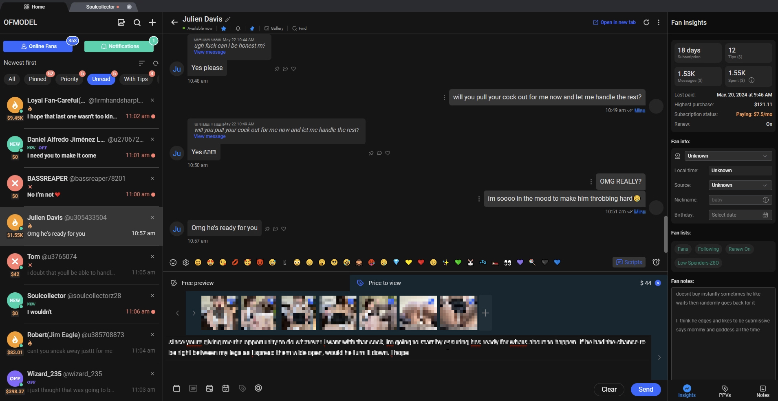Viewport: 778px width, 401px height.
Task: Click the @ mention icon
Action: 258,388
